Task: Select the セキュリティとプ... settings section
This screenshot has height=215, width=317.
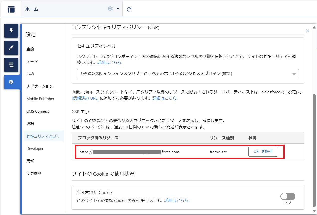Action: tap(44, 136)
